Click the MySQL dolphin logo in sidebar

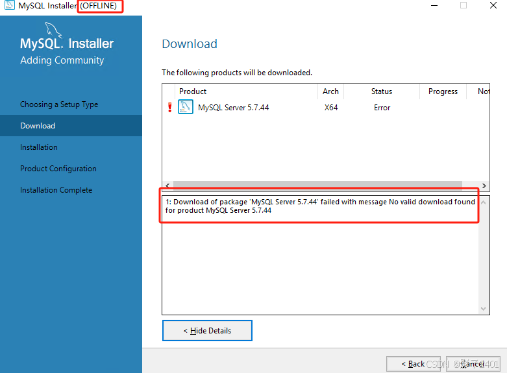tap(53, 30)
